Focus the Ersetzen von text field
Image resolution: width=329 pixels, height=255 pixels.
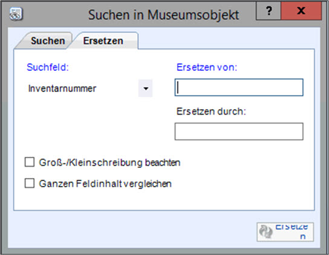(239, 87)
